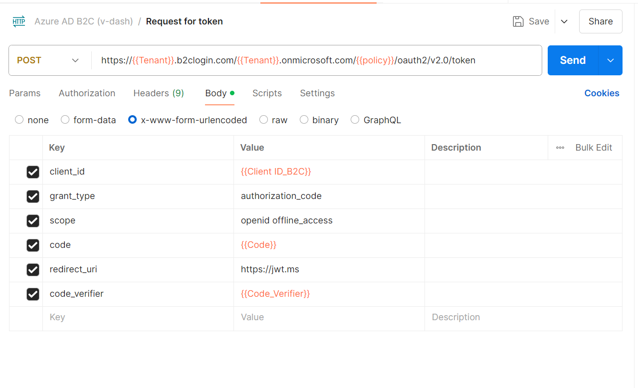Select the Body tab

click(x=219, y=93)
